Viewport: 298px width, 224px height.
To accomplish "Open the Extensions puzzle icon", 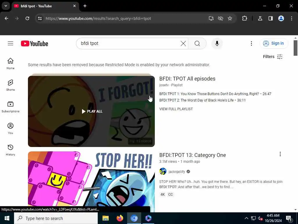I will tap(244, 18).
